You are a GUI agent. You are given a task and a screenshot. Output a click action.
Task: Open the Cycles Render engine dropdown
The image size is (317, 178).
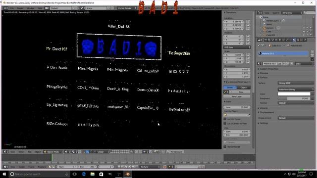[127, 8]
